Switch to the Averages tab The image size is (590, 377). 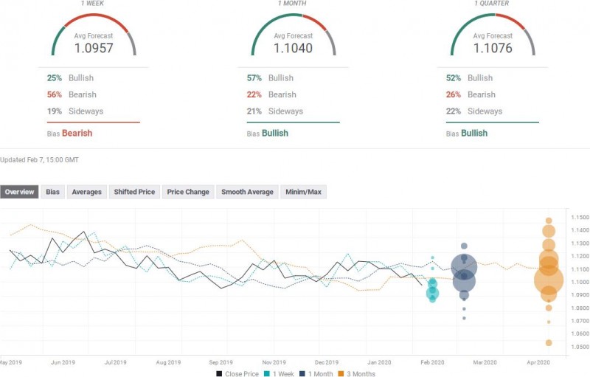tap(86, 192)
